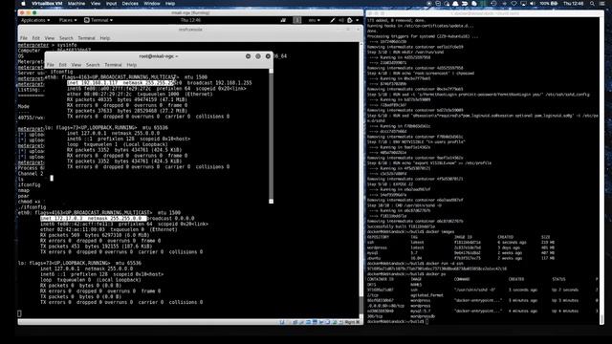Viewport: 612px width, 344px height.
Task: Click the final prompt in Mac docker terminal
Action: point(398,322)
